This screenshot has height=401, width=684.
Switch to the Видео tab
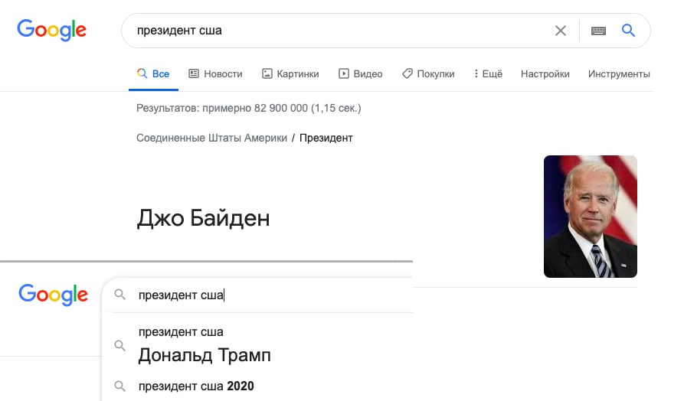pyautogui.click(x=361, y=73)
